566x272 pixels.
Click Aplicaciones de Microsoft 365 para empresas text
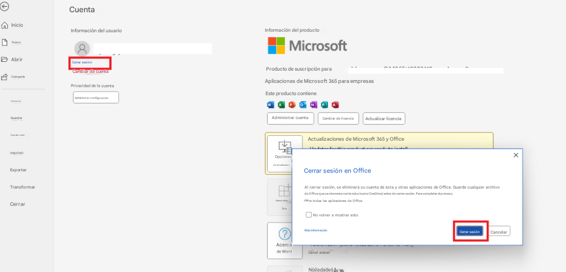point(320,81)
